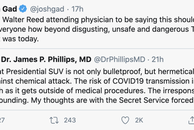The height and width of the screenshot is (130, 194).
Task: Click the @DrPhillipsMD handle
Action: click(120, 59)
